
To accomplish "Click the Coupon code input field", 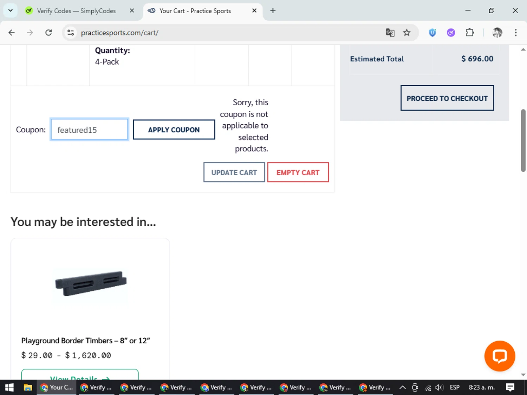I will pyautogui.click(x=89, y=130).
